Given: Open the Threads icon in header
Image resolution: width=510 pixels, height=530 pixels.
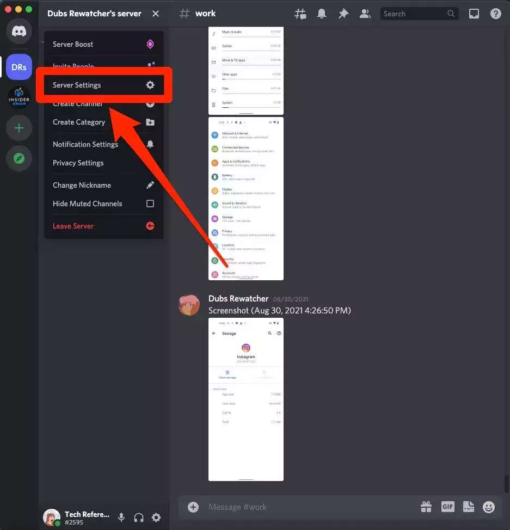Looking at the screenshot, I should tap(300, 14).
